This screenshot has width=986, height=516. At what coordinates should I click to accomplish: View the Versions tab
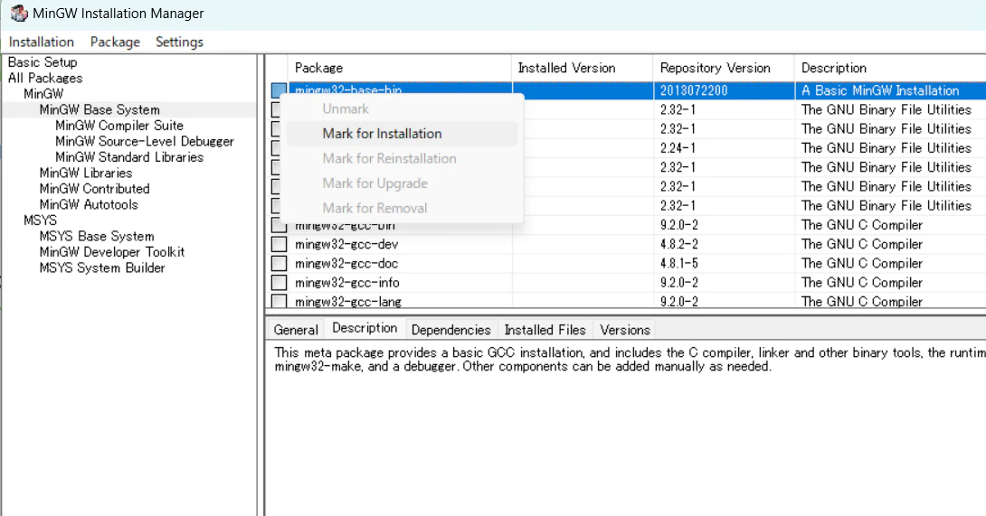tap(625, 330)
